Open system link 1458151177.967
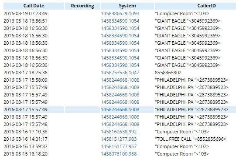The width and height of the screenshot is (236, 159). coord(119,146)
